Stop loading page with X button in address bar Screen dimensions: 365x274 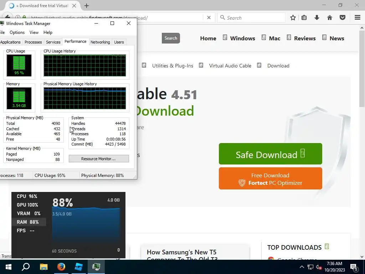pyautogui.click(x=209, y=18)
